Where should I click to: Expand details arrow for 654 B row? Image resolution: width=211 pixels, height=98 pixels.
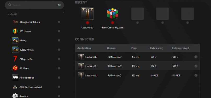(x=196, y=66)
